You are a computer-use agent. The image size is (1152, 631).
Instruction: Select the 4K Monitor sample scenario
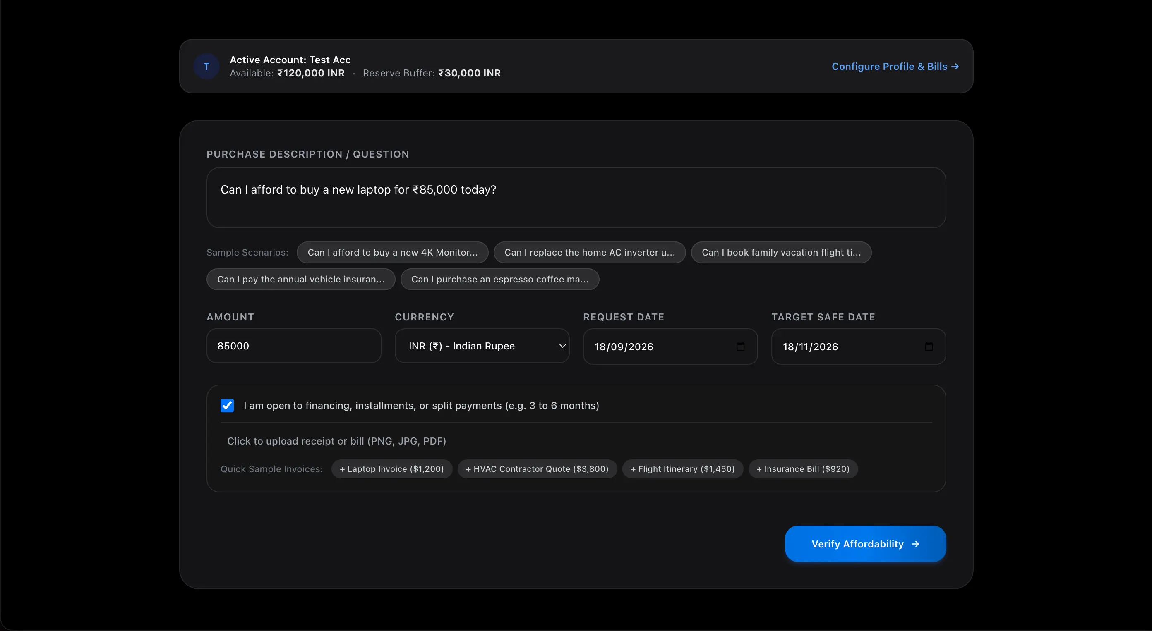[392, 253]
